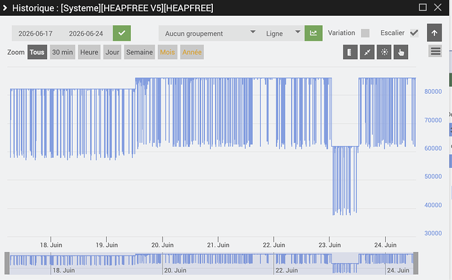452x280 pixels.
Task: Select the 30 min zoom button
Action: point(62,52)
